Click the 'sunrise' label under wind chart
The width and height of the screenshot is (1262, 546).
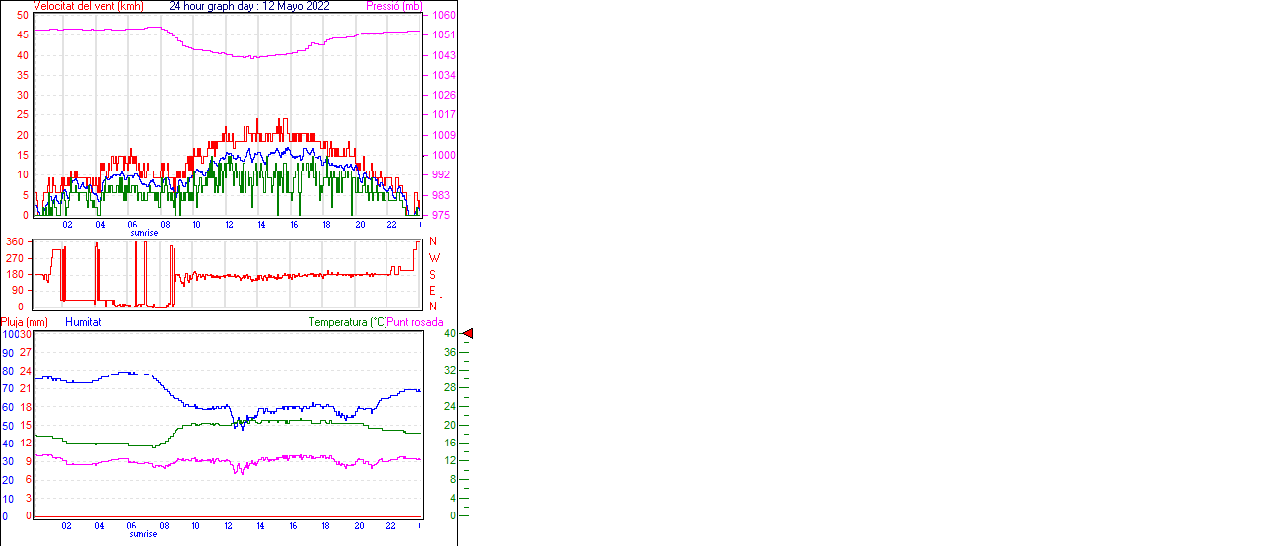(144, 233)
